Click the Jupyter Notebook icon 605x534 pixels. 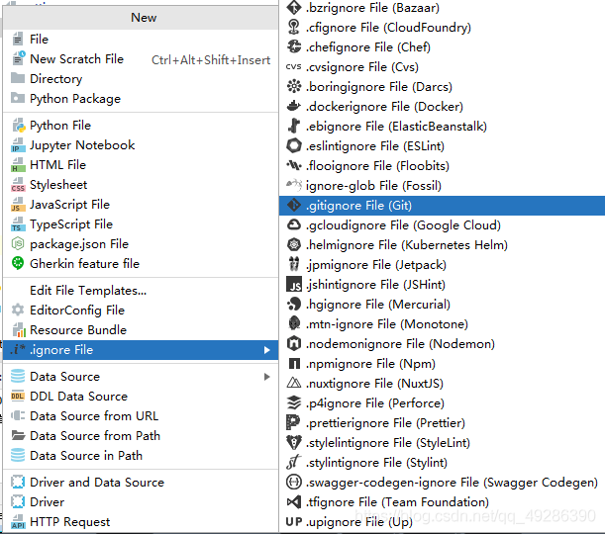pos(18,145)
